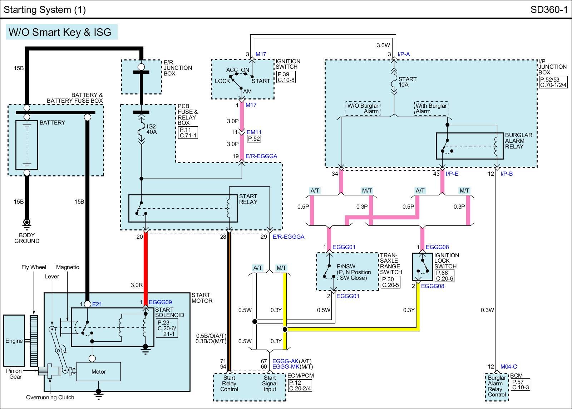This screenshot has width=572, height=409.
Task: Click the Engine block
Action: [x=14, y=341]
